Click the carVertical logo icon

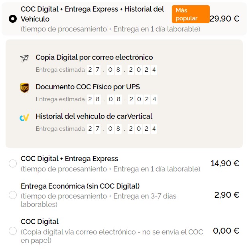click(x=24, y=118)
